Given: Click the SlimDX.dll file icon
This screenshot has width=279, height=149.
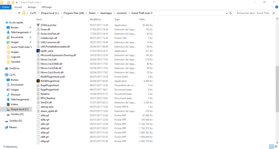Looking at the screenshot, I should tap(38, 102).
